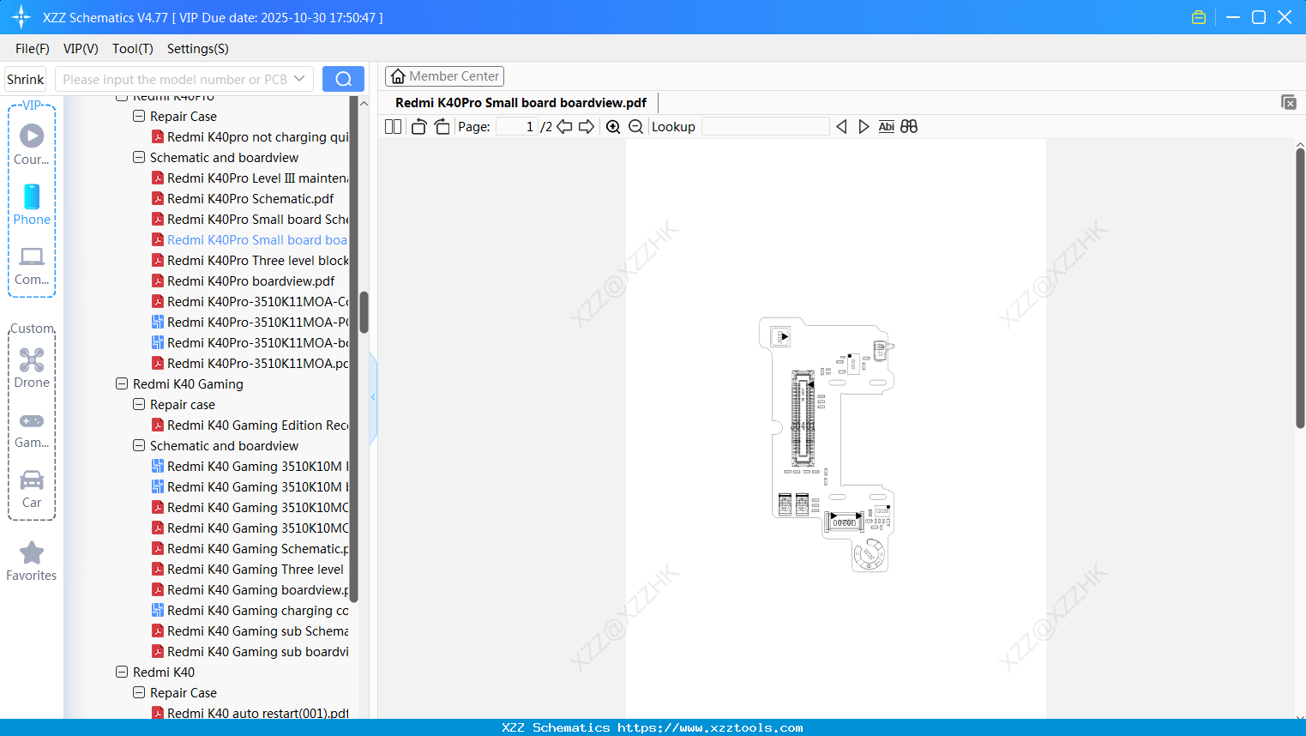Open the VIP(V) menu
This screenshot has width=1306, height=736.
point(81,49)
